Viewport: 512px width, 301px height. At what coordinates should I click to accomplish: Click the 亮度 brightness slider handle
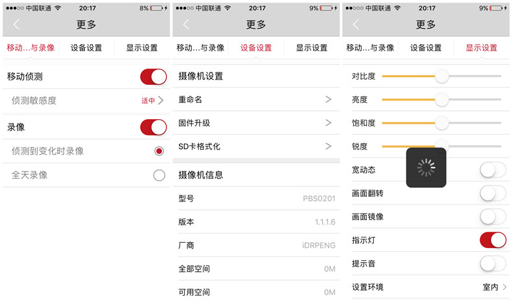[x=442, y=100]
